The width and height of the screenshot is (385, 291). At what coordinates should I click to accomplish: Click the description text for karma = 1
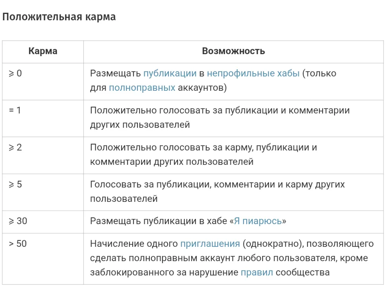coord(220,117)
